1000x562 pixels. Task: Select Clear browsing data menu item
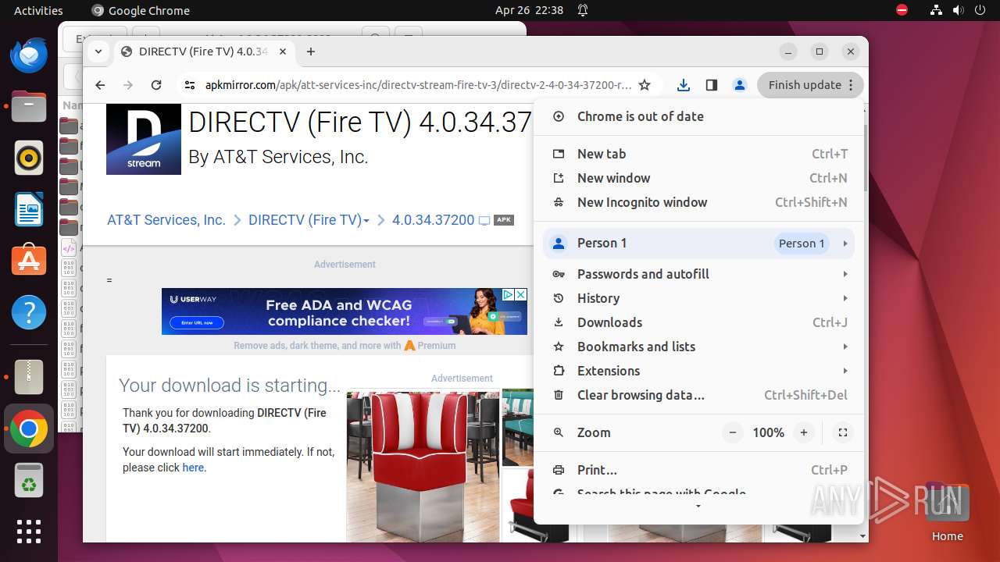pyautogui.click(x=698, y=395)
